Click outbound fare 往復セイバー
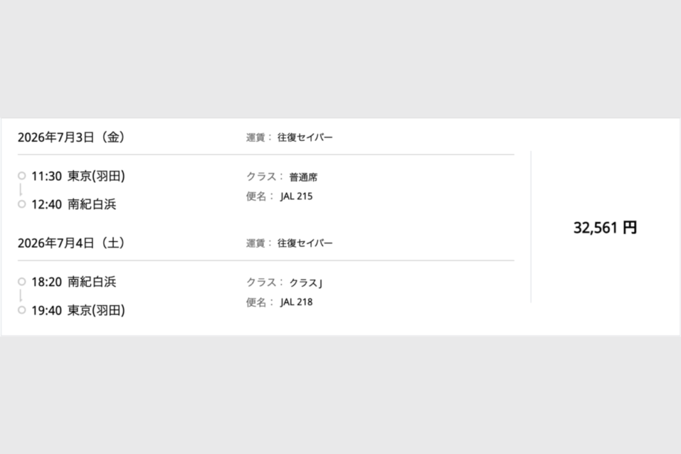681x454 pixels. click(x=305, y=137)
